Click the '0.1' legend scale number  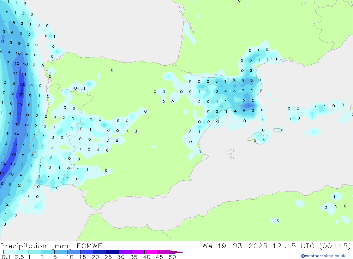[6, 257]
